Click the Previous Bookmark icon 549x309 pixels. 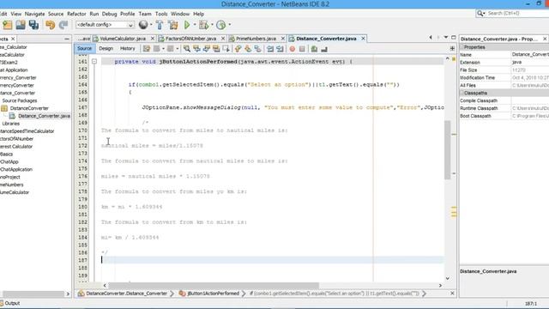[238, 49]
